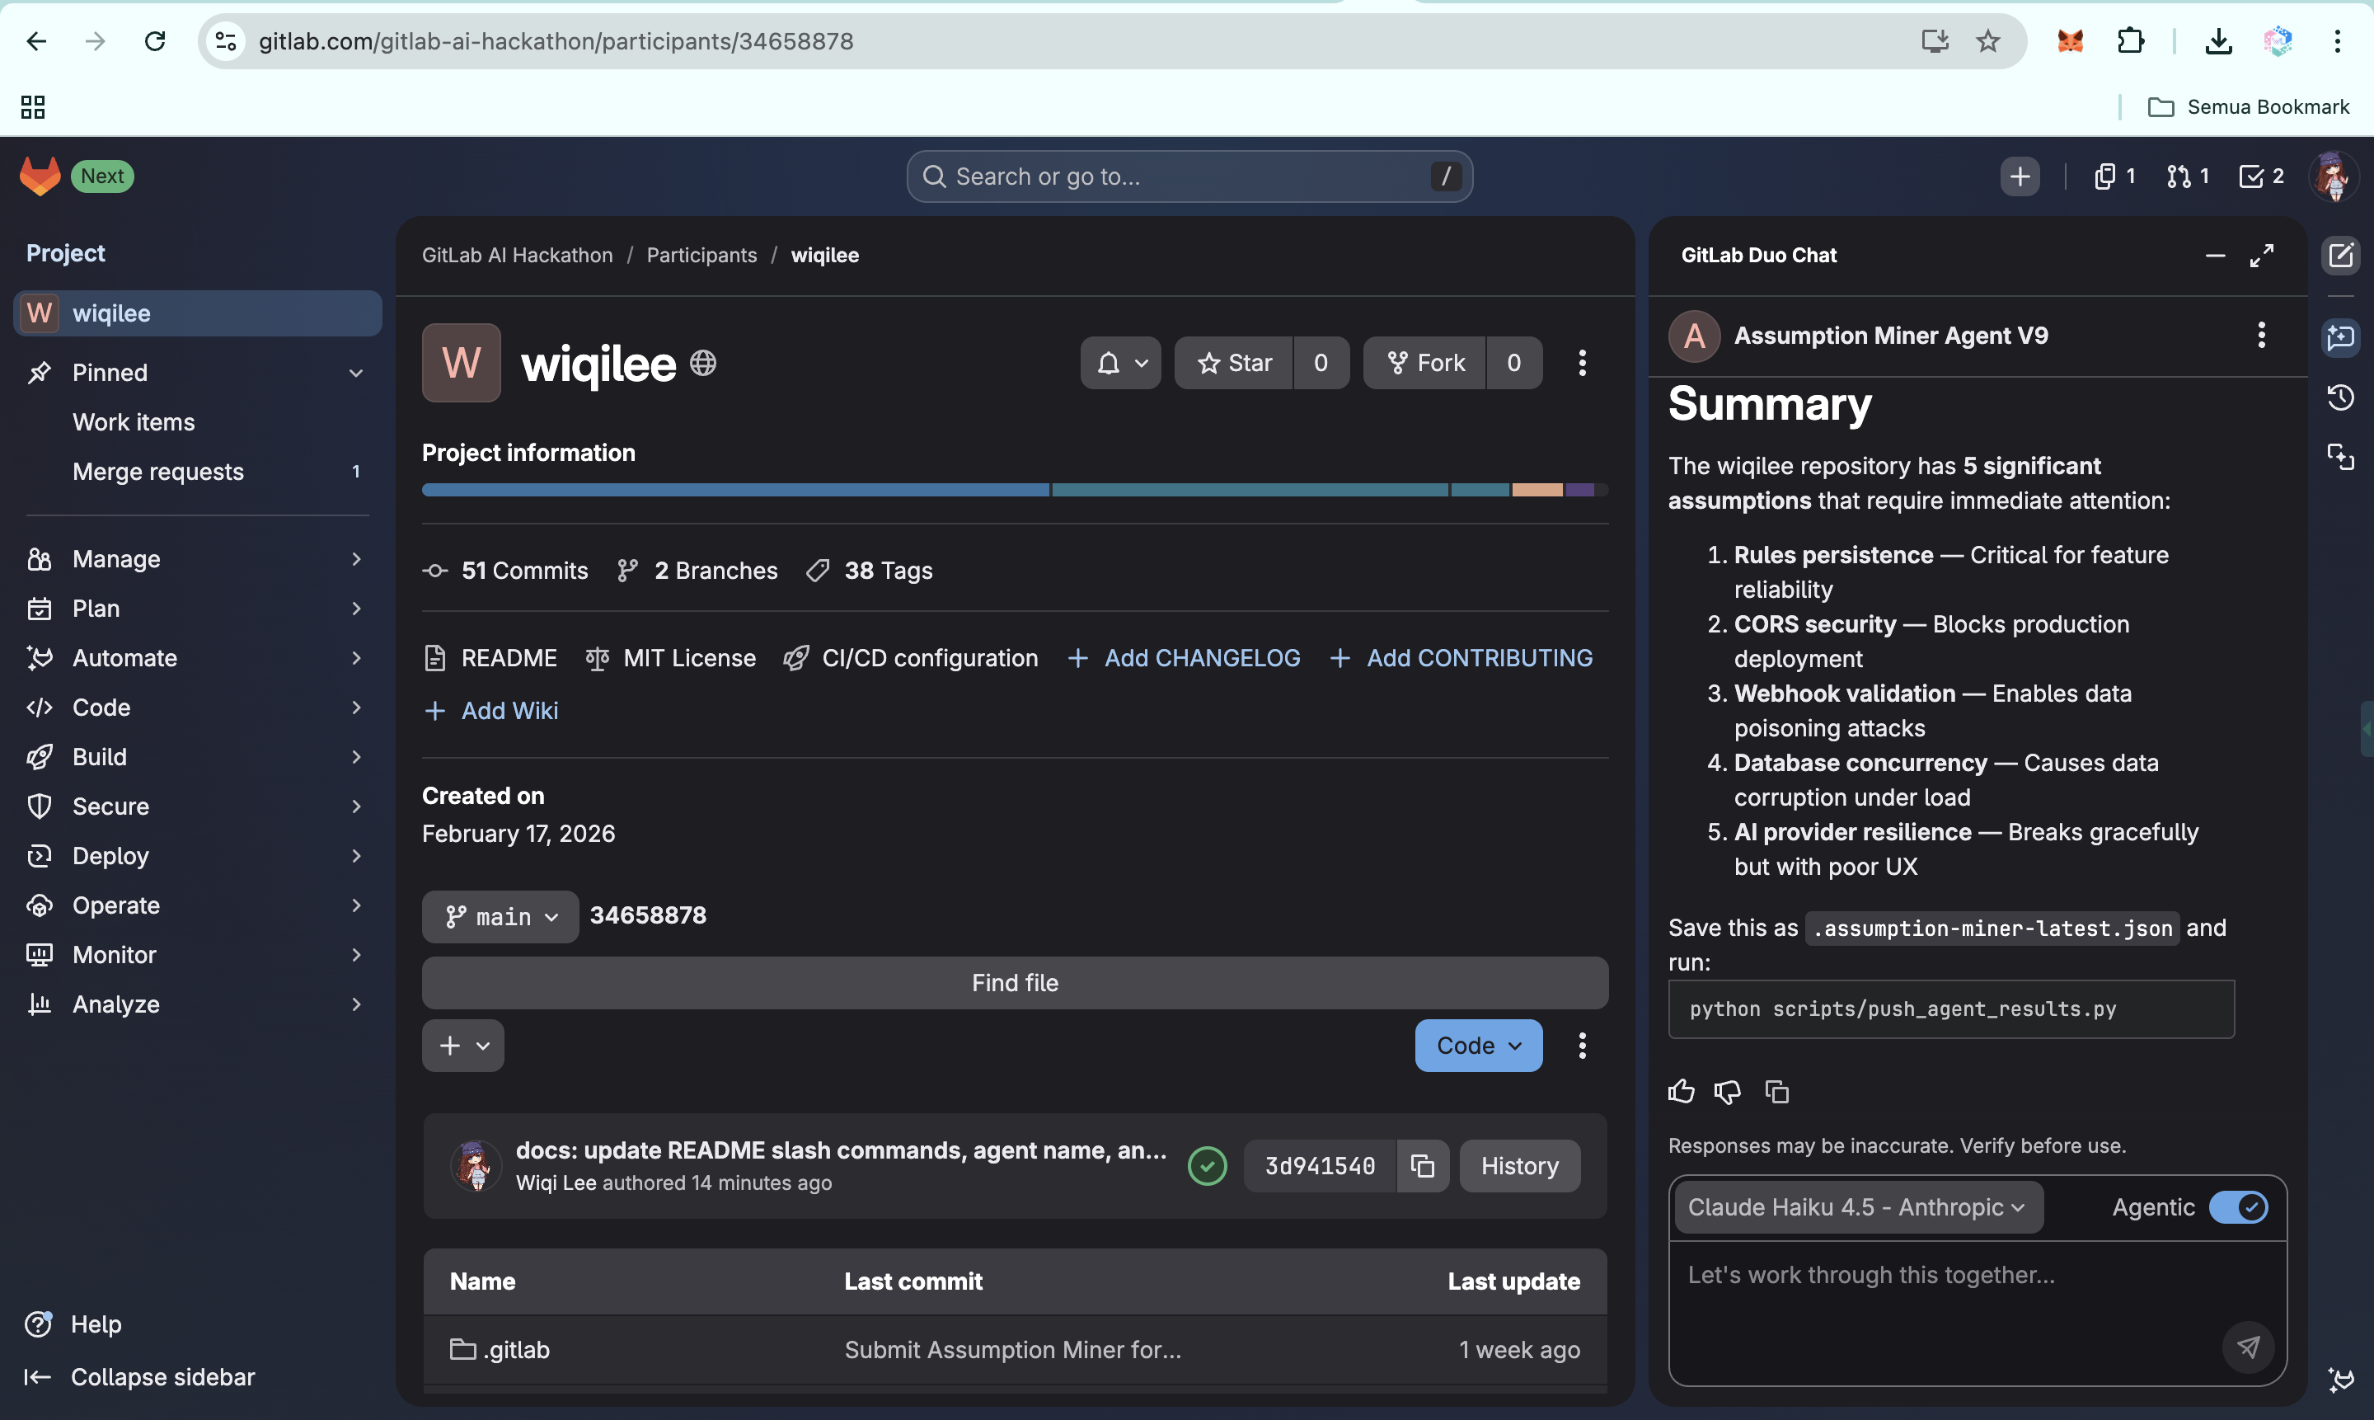Open Merge requests in sidebar
This screenshot has width=2374, height=1420.
(x=159, y=472)
